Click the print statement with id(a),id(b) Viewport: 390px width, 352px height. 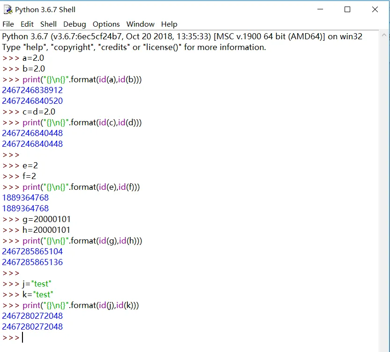82,79
